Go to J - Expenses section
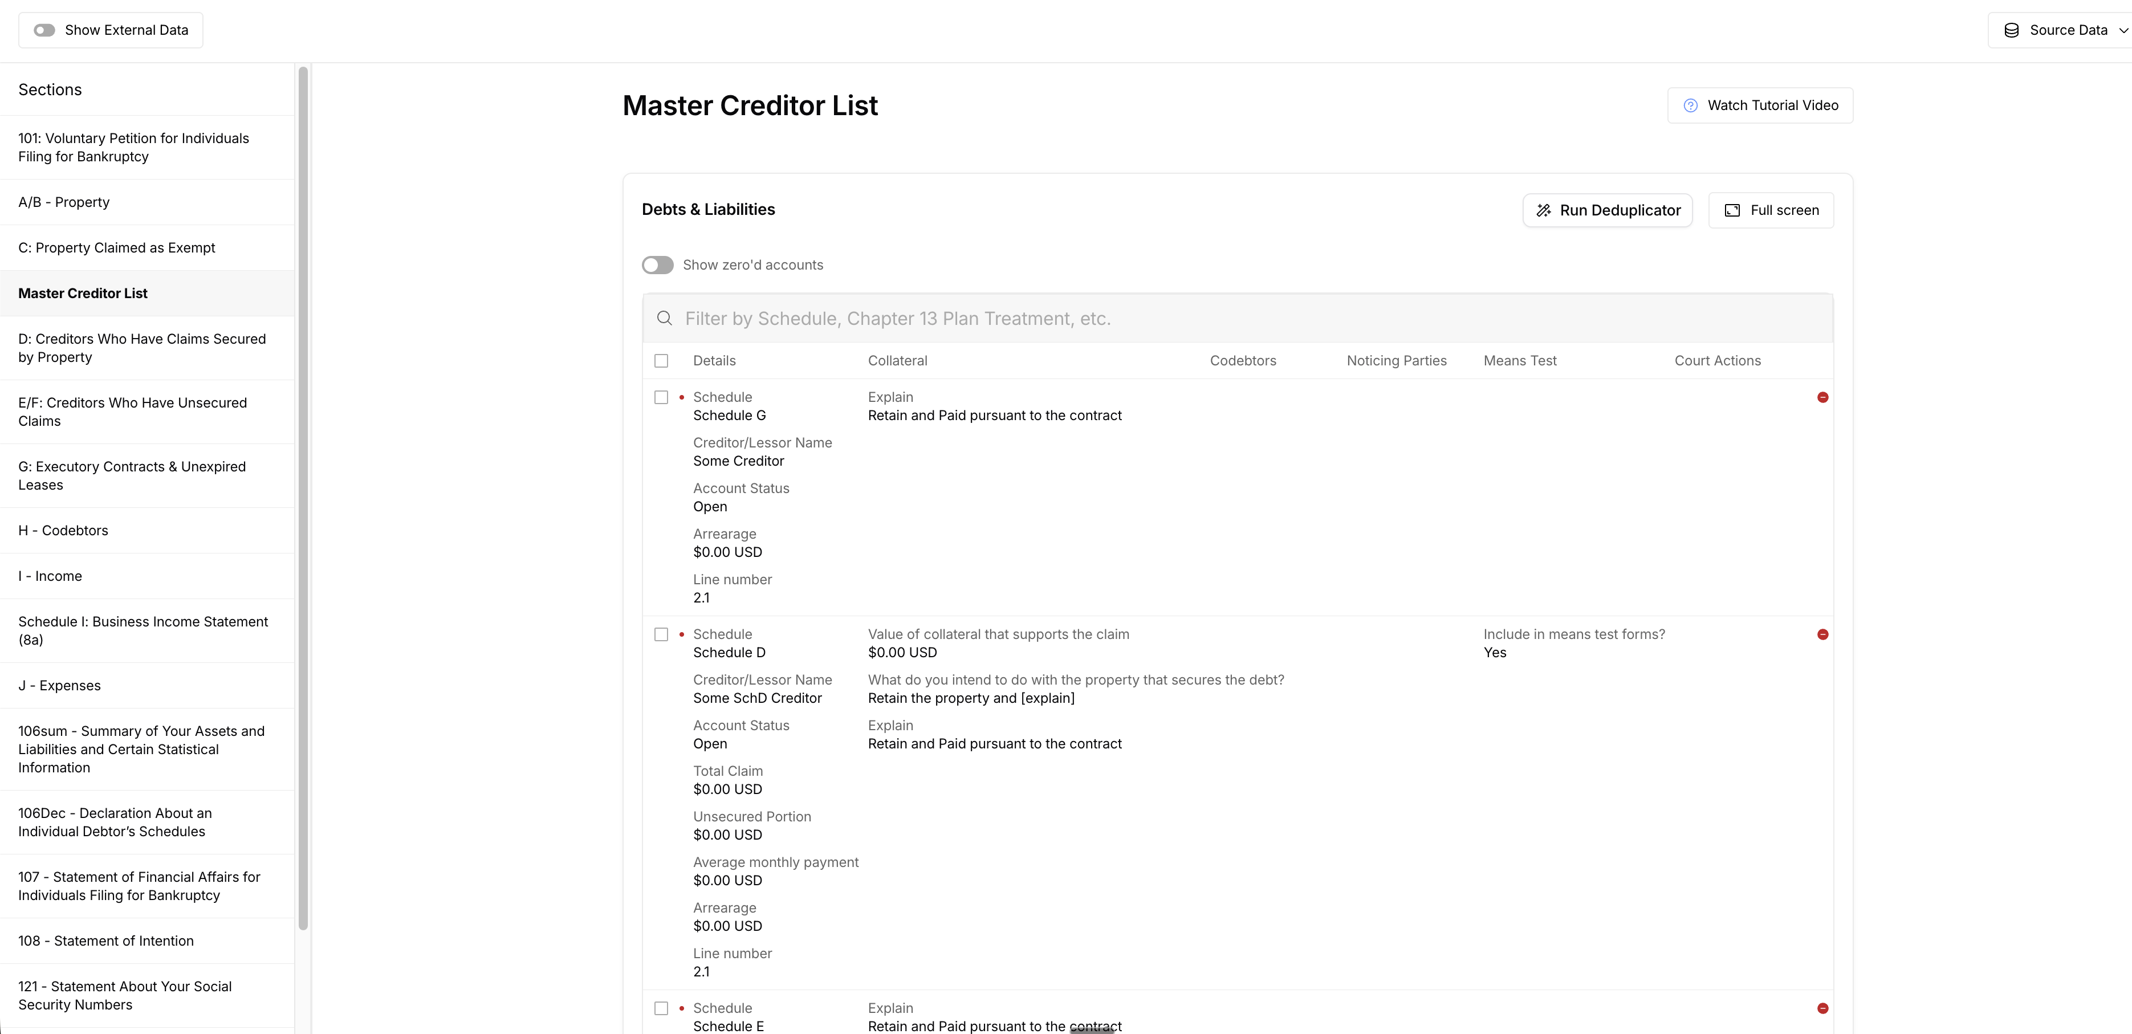Screen dimensions: 2132x1034 coord(147,686)
